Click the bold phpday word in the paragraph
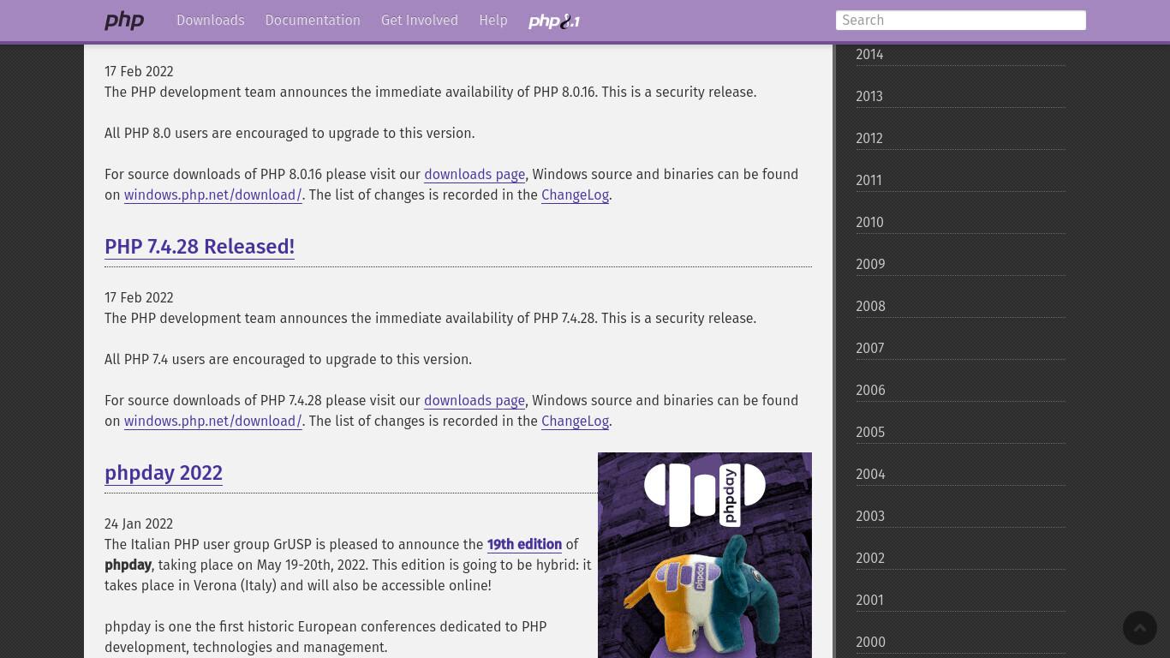Viewport: 1170px width, 658px height. click(x=128, y=565)
